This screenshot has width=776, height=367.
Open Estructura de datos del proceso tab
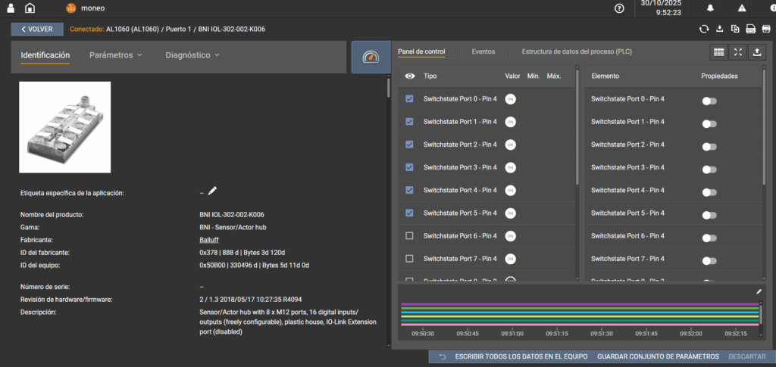click(577, 51)
